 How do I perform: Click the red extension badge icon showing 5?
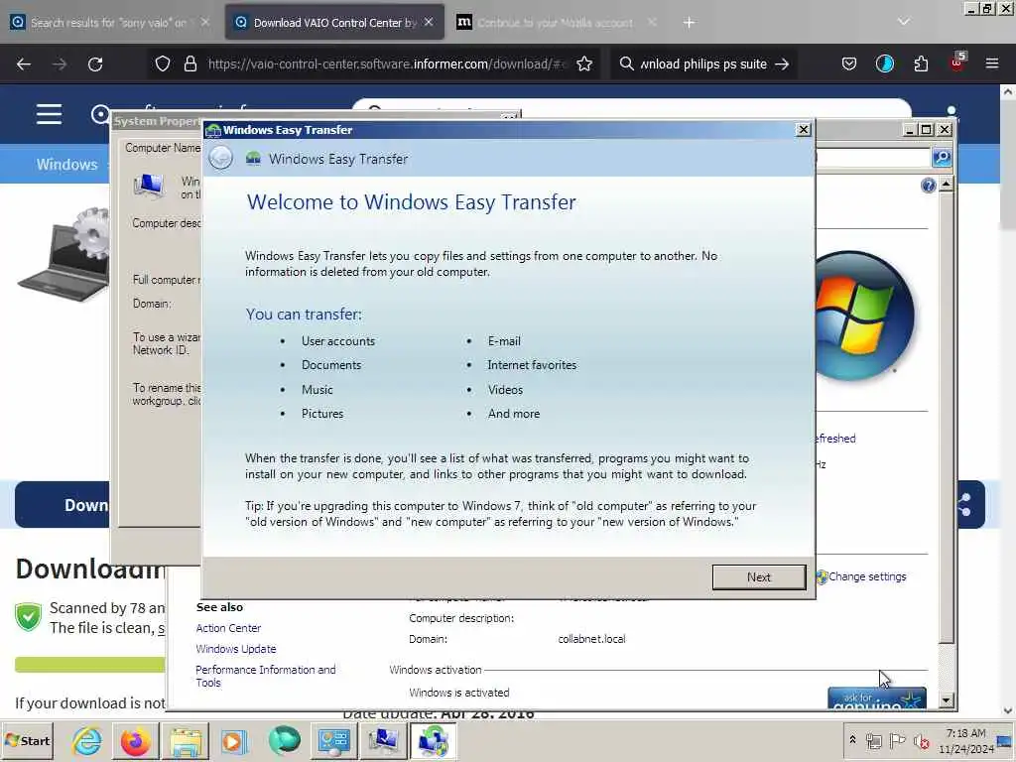(957, 63)
